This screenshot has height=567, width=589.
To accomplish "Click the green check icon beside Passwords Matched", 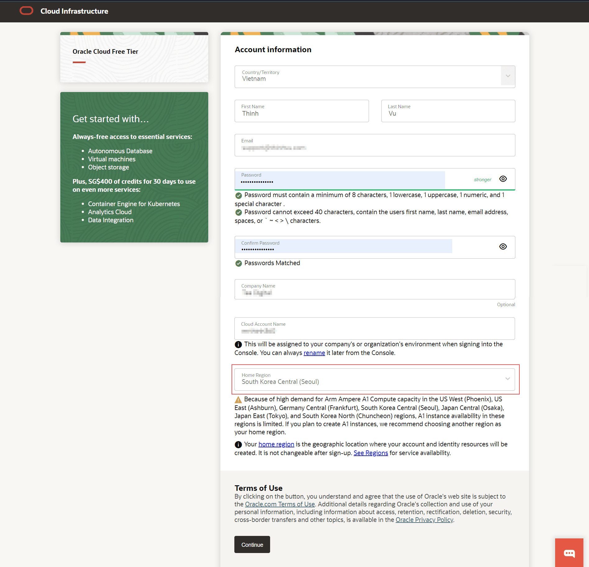I will (x=238, y=264).
